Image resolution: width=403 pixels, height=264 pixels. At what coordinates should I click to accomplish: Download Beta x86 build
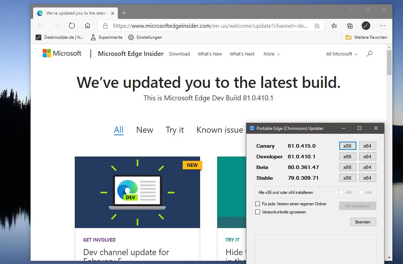tap(347, 167)
